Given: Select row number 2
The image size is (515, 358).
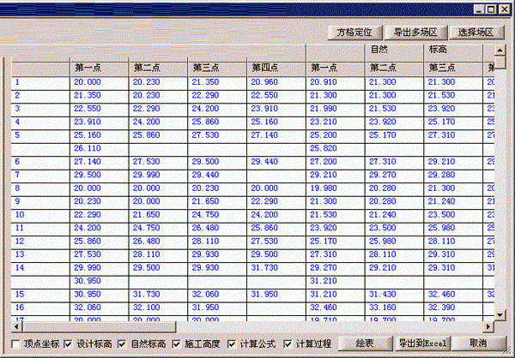Looking at the screenshot, I should (40, 95).
